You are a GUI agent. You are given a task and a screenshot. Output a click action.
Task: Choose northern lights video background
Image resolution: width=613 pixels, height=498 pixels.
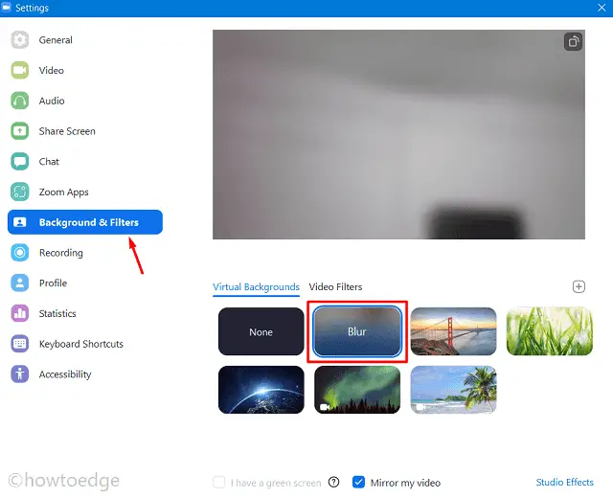(x=357, y=390)
